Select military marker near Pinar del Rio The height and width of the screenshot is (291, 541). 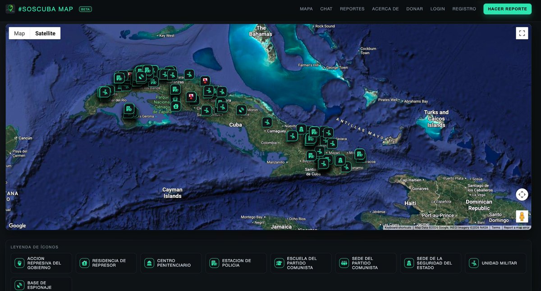[x=105, y=92]
